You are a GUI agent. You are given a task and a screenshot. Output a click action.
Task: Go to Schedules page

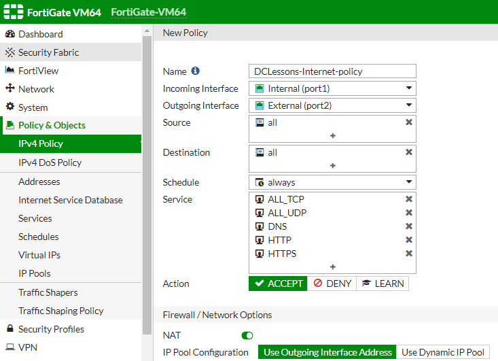point(71,237)
